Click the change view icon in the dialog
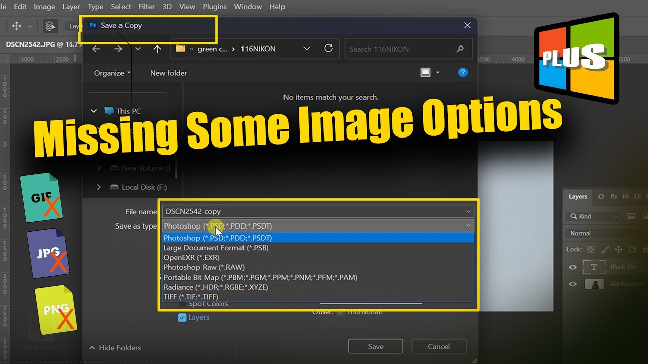Viewport: 648px width, 364px height. tap(426, 73)
